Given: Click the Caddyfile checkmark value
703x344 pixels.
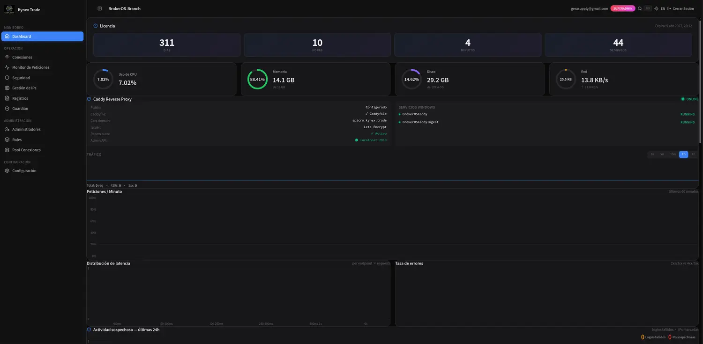Looking at the screenshot, I should pos(376,114).
